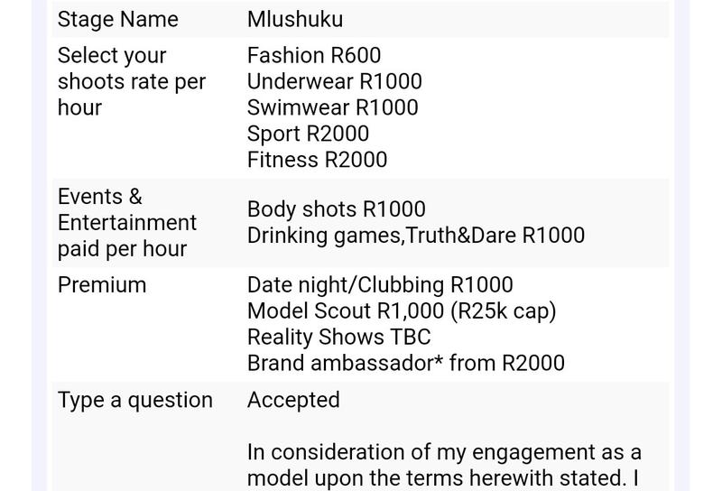This screenshot has height=491, width=722.
Task: Click the model upon the terms sentence
Action: 443,478
